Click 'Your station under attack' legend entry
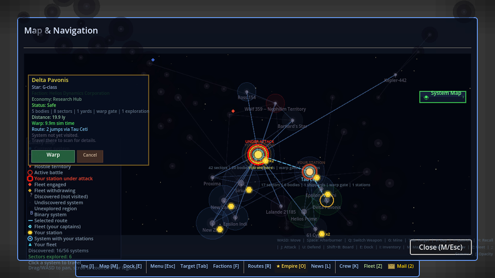Viewport: 495px width, 278px height. point(63,179)
